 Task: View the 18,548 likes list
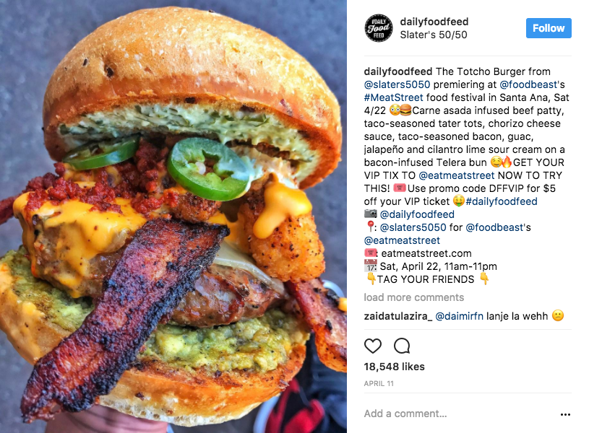click(x=394, y=367)
